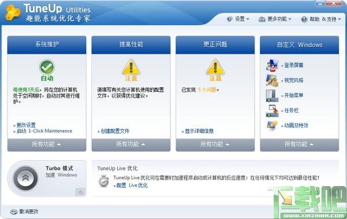The height and width of the screenshot is (219, 347).
Task: Click the TuneUp Utilities logo icon
Action: coord(13,13)
